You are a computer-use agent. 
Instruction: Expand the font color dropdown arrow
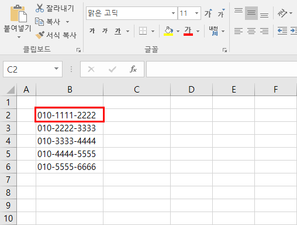click(x=198, y=31)
